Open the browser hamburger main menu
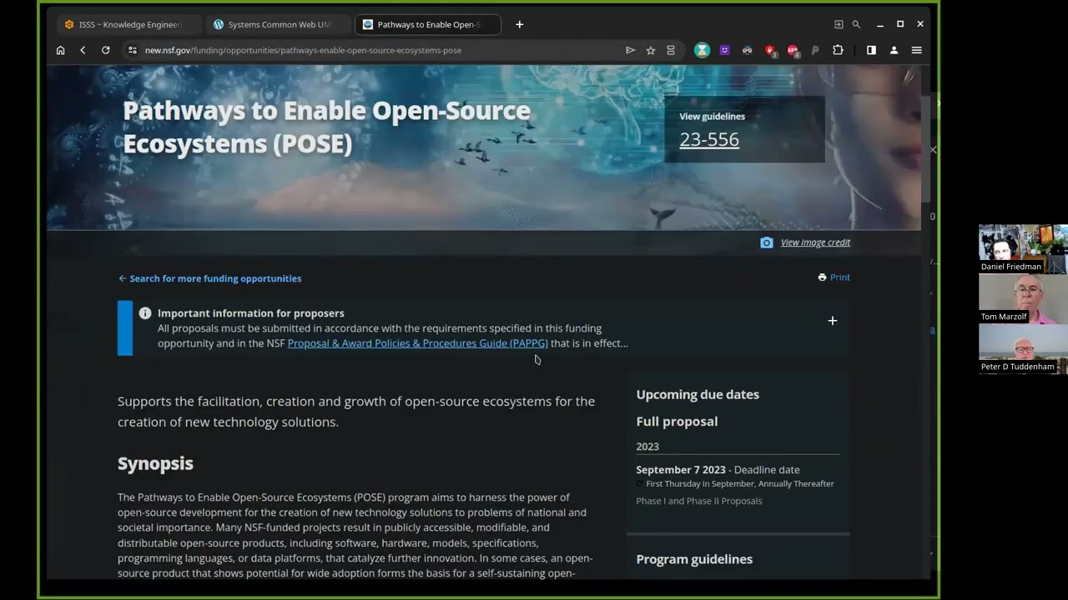 (916, 50)
